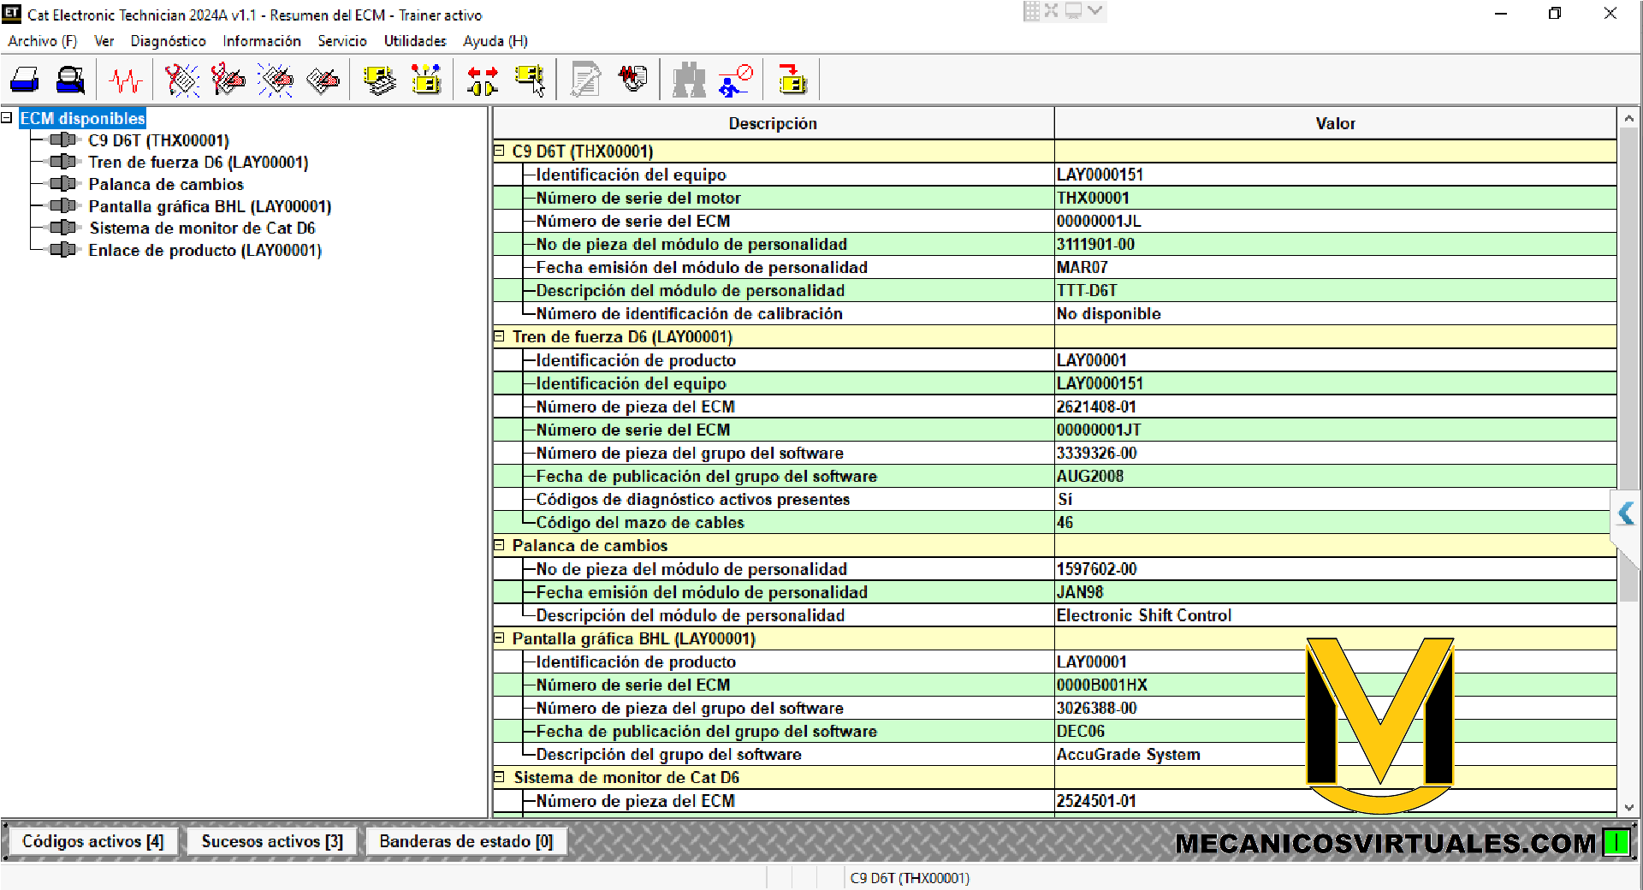Collapse the ECM disponibles tree root
The image size is (1643, 890).
point(7,118)
